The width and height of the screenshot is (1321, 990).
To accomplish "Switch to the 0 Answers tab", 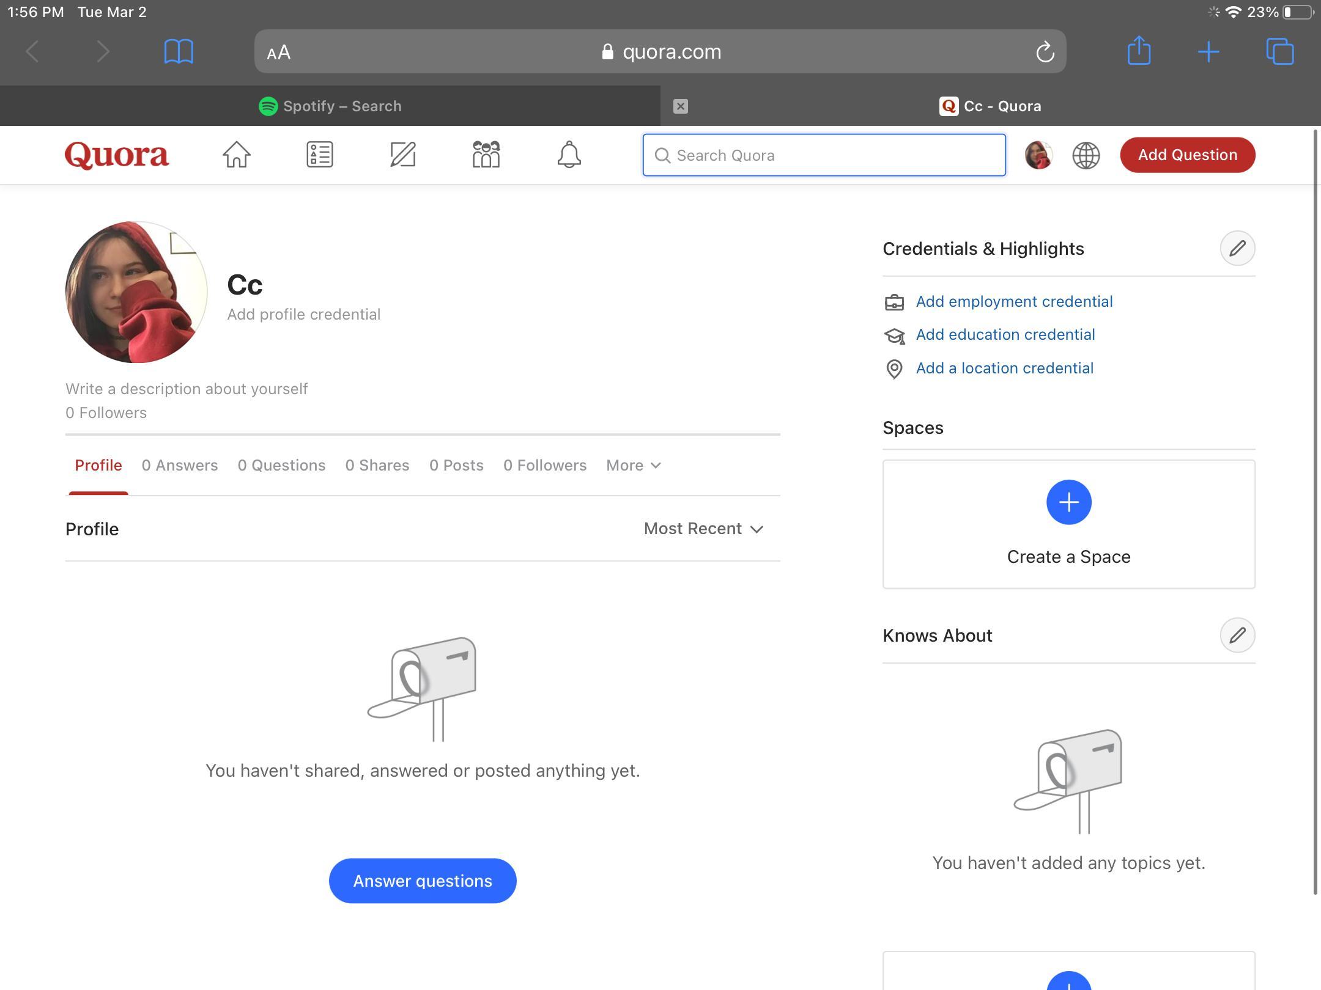I will (179, 466).
